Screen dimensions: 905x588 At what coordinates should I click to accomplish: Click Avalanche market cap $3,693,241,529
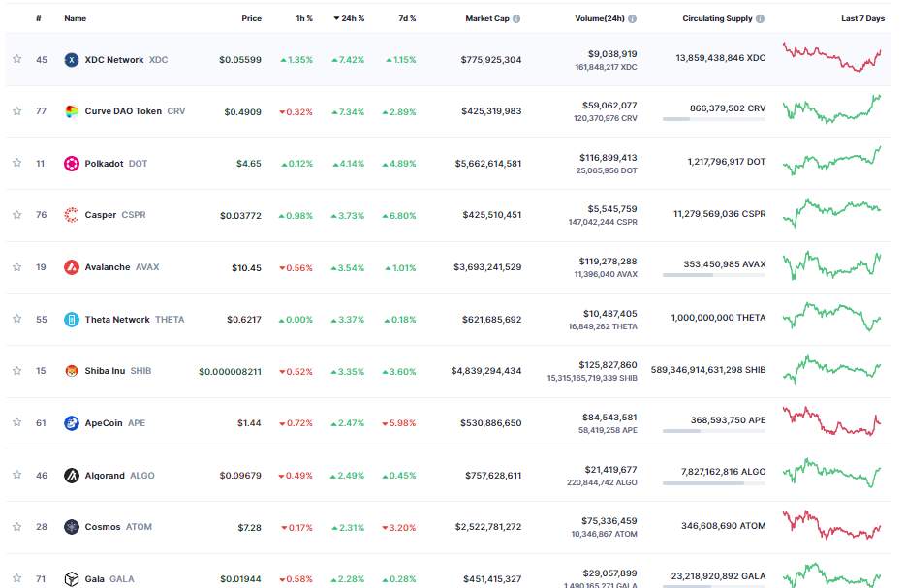(487, 267)
